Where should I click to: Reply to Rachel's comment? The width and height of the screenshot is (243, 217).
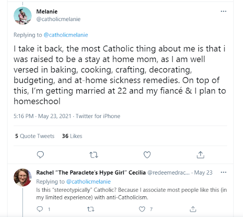(40, 209)
